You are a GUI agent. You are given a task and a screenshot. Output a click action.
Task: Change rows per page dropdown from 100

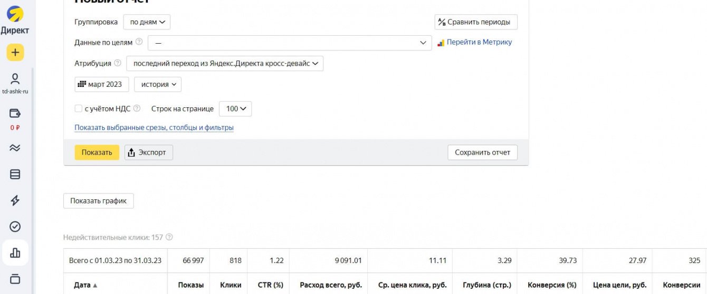point(235,109)
